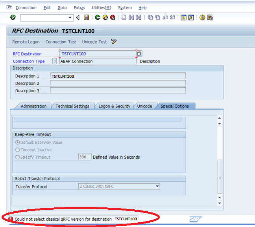Switch to the Technical Settings tab
The image size is (255, 227).
[x=72, y=106]
